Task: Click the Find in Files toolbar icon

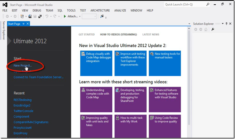Action: coord(102,16)
